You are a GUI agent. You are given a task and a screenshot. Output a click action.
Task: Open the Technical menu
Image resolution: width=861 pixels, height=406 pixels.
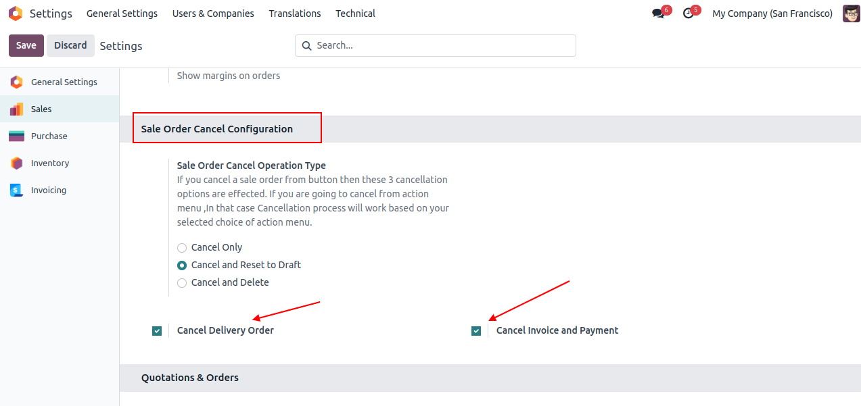355,14
